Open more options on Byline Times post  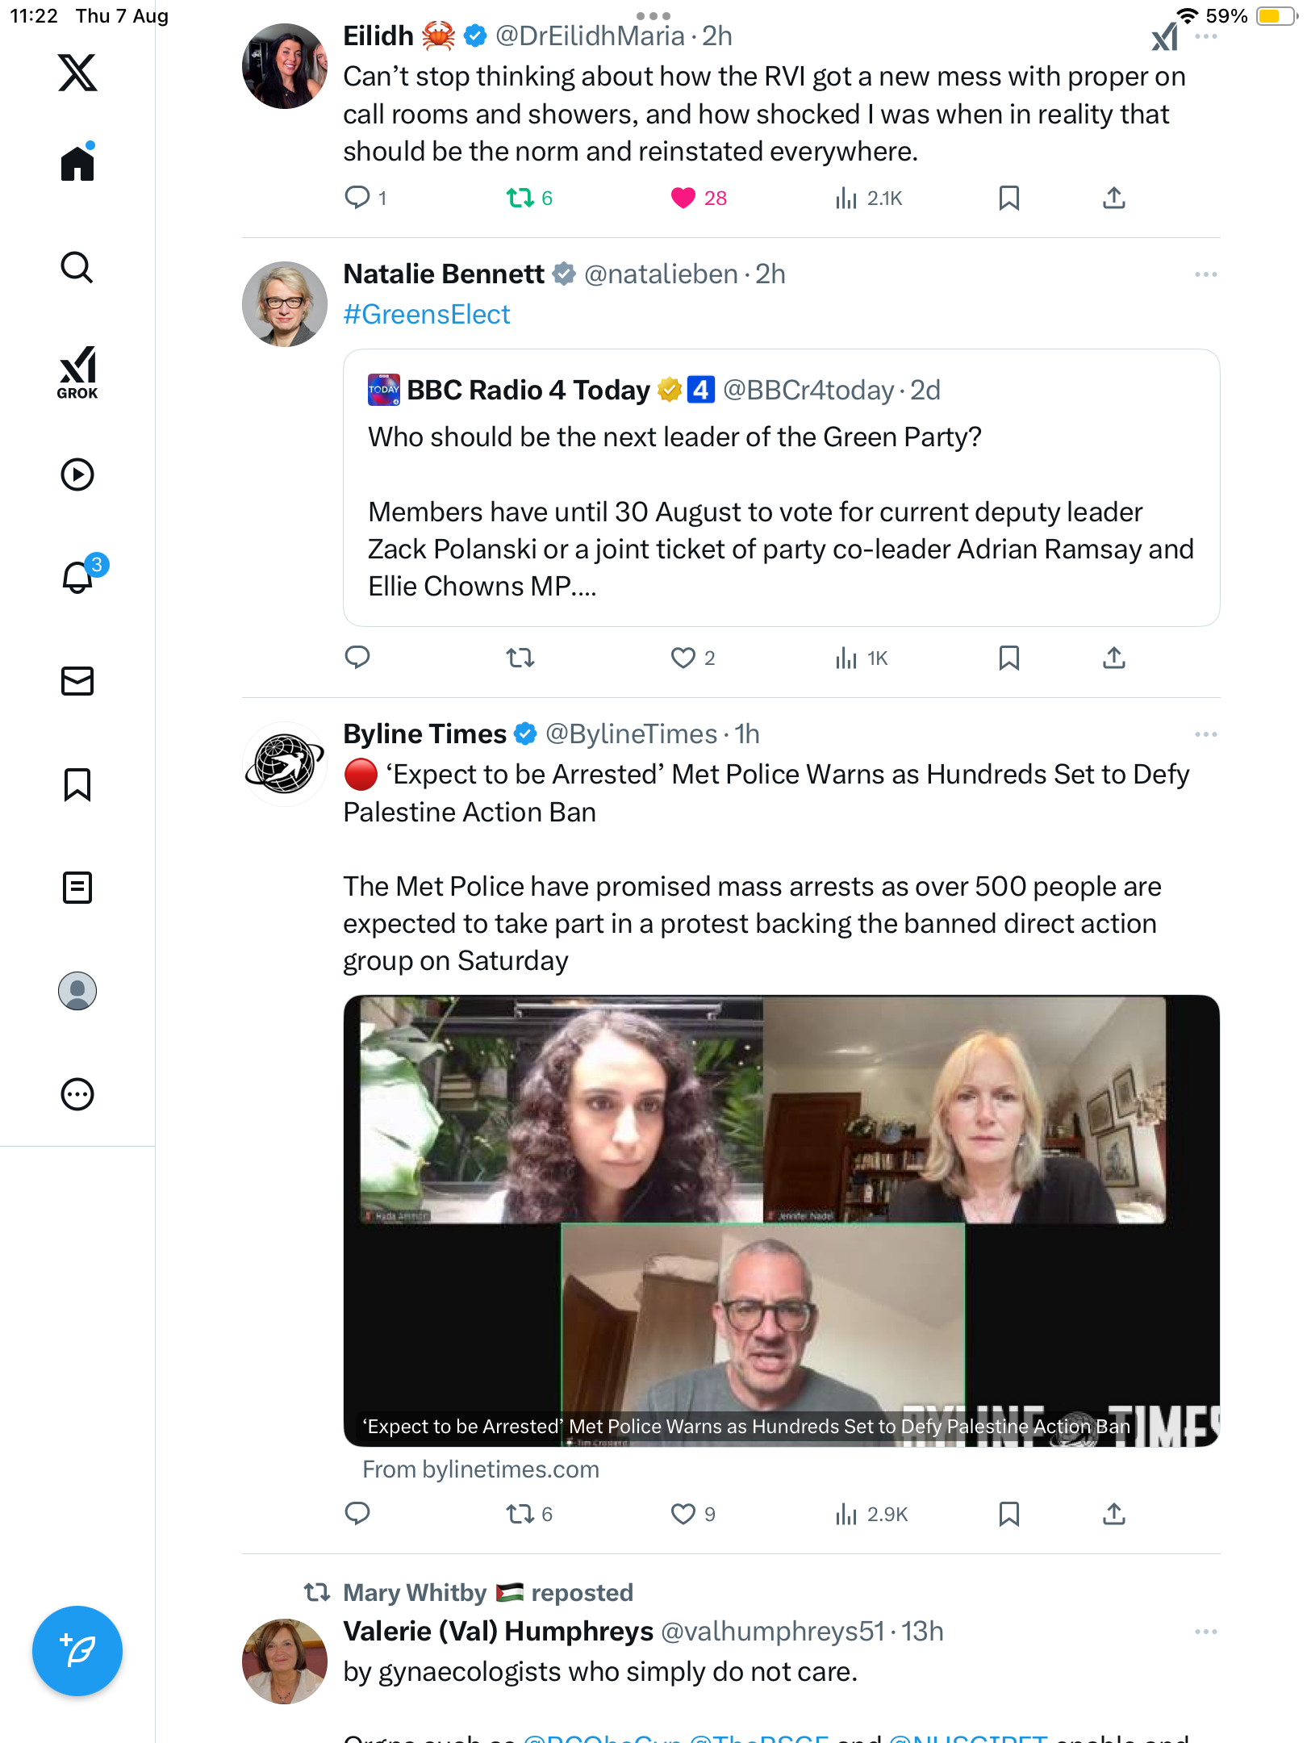(1205, 734)
